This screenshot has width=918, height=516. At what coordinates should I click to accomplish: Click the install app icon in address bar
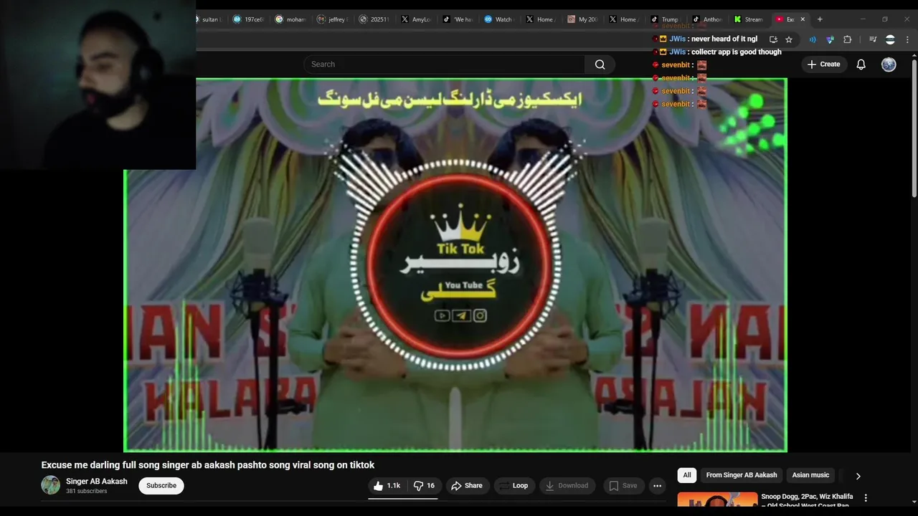(773, 39)
